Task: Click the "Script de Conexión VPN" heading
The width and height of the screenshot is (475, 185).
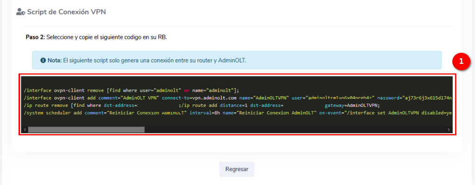Action: (x=66, y=12)
